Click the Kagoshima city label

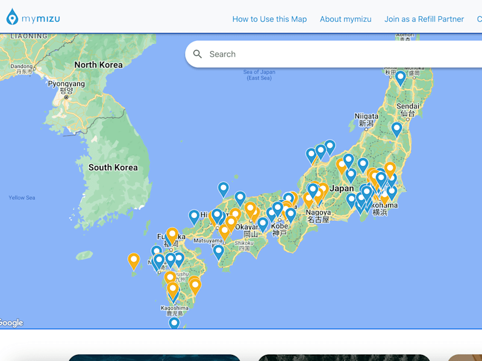click(x=175, y=310)
